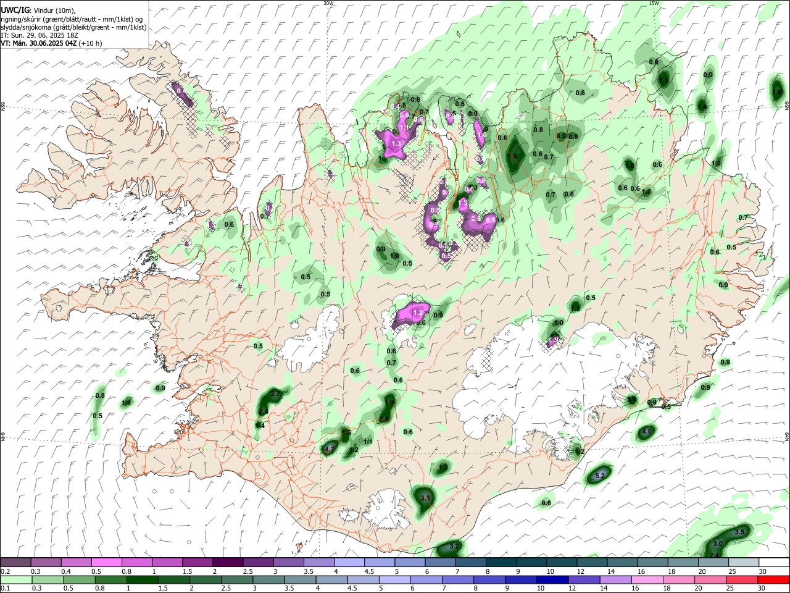Click the 'VT: Mán. 30.06.2025 04Z' valid time
The height and width of the screenshot is (593, 790).
(39, 43)
